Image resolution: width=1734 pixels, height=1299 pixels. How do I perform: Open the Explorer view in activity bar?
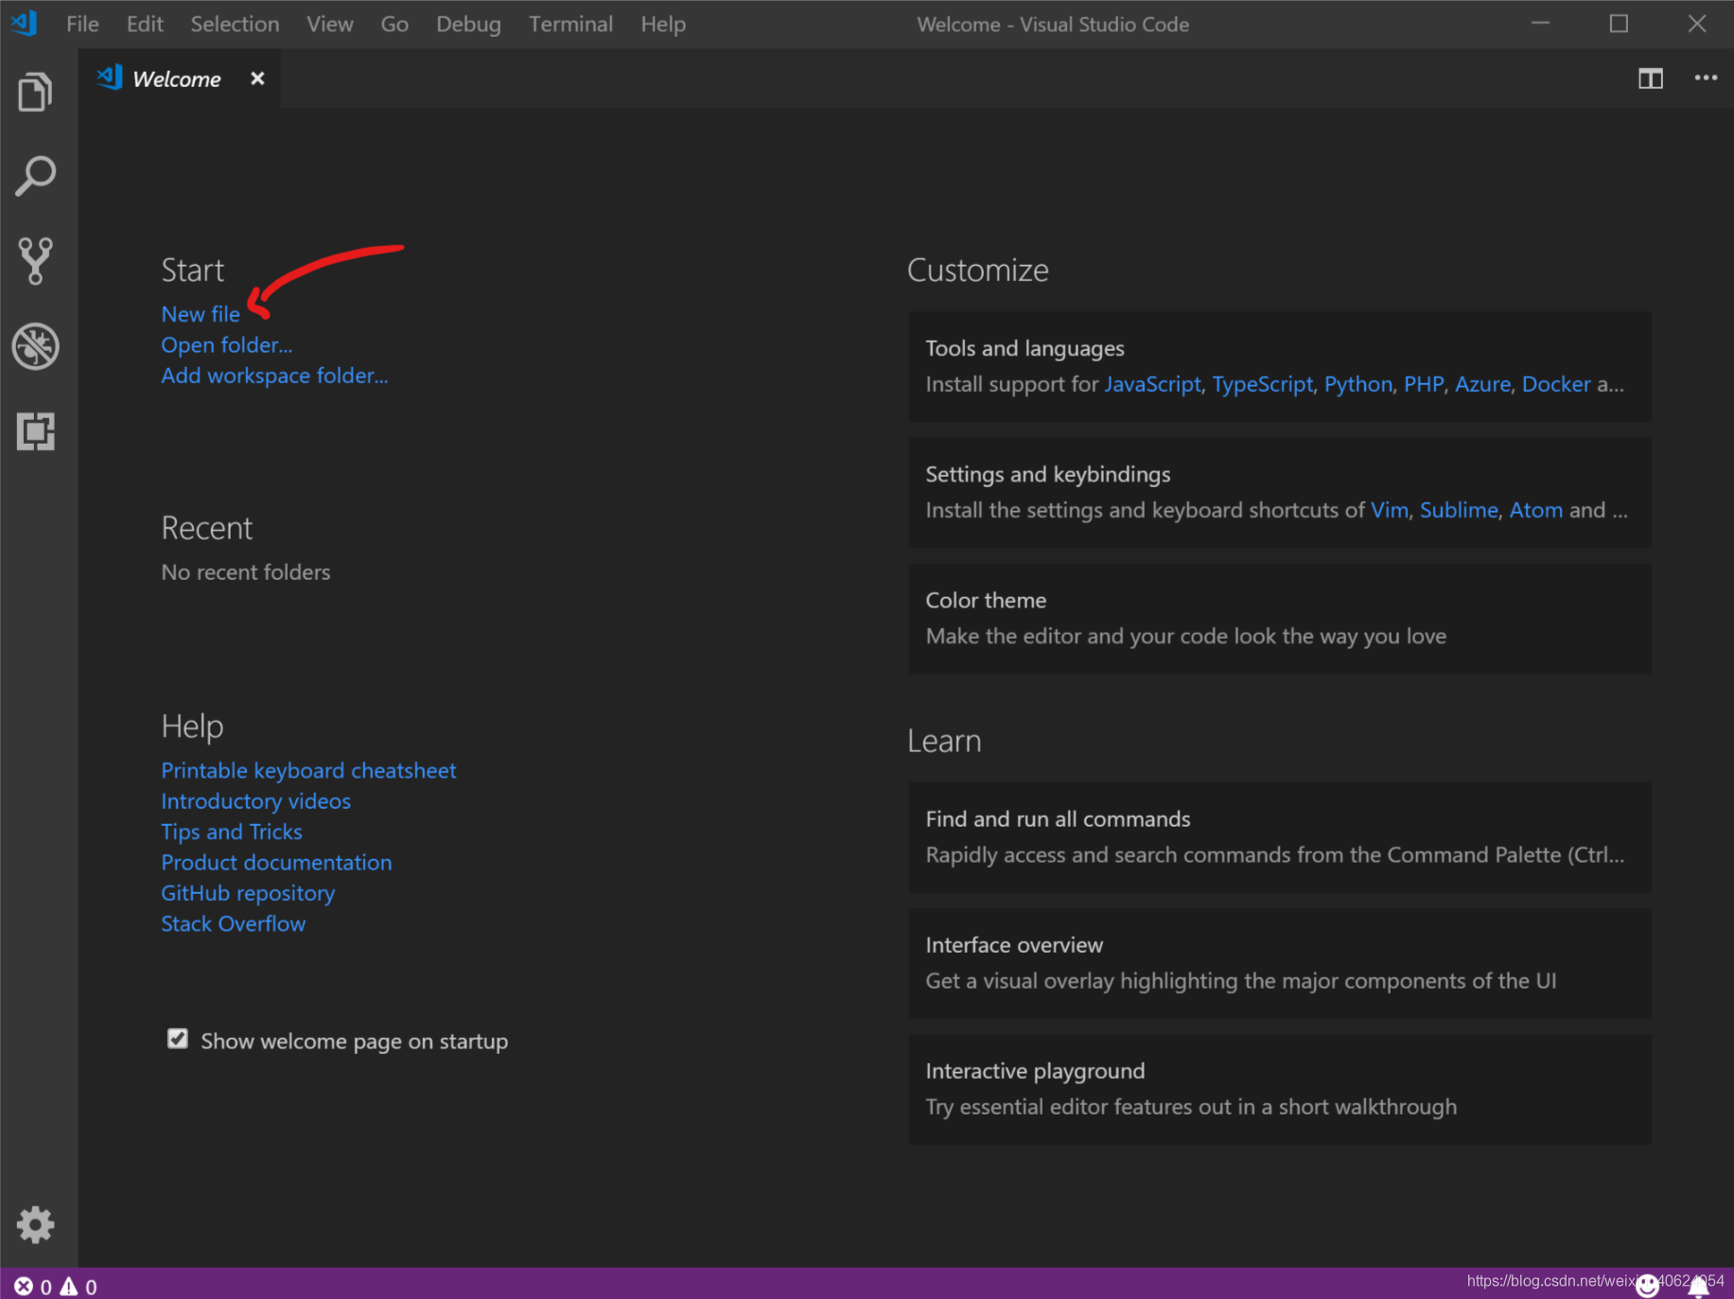36,93
